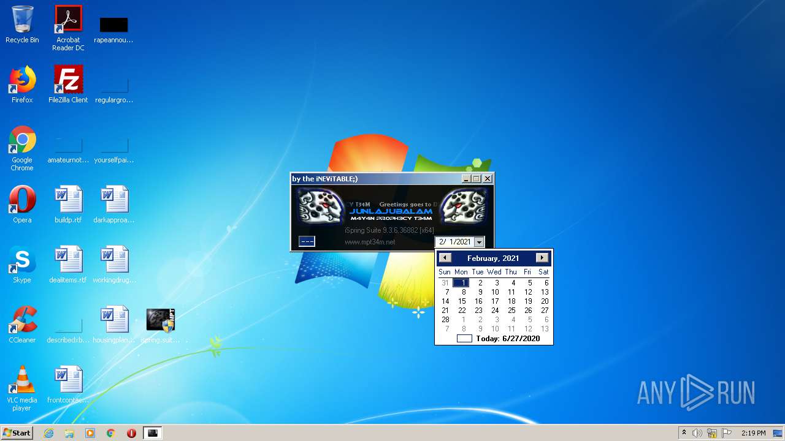Screen dimensions: 785x441
Task: Open Skype desktop shortcut
Action: 22,265
